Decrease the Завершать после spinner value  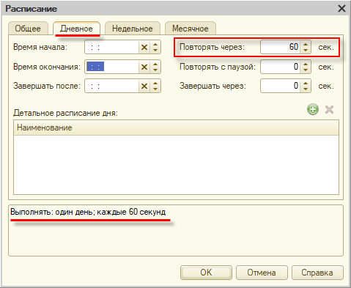155,89
